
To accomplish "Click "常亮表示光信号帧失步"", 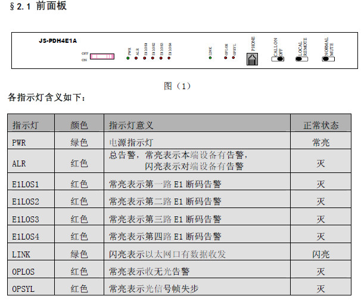I will tap(154, 289).
